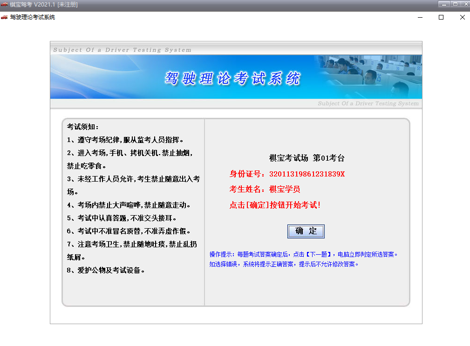Click the 身份证号 number 32011319861231839X

[307, 174]
